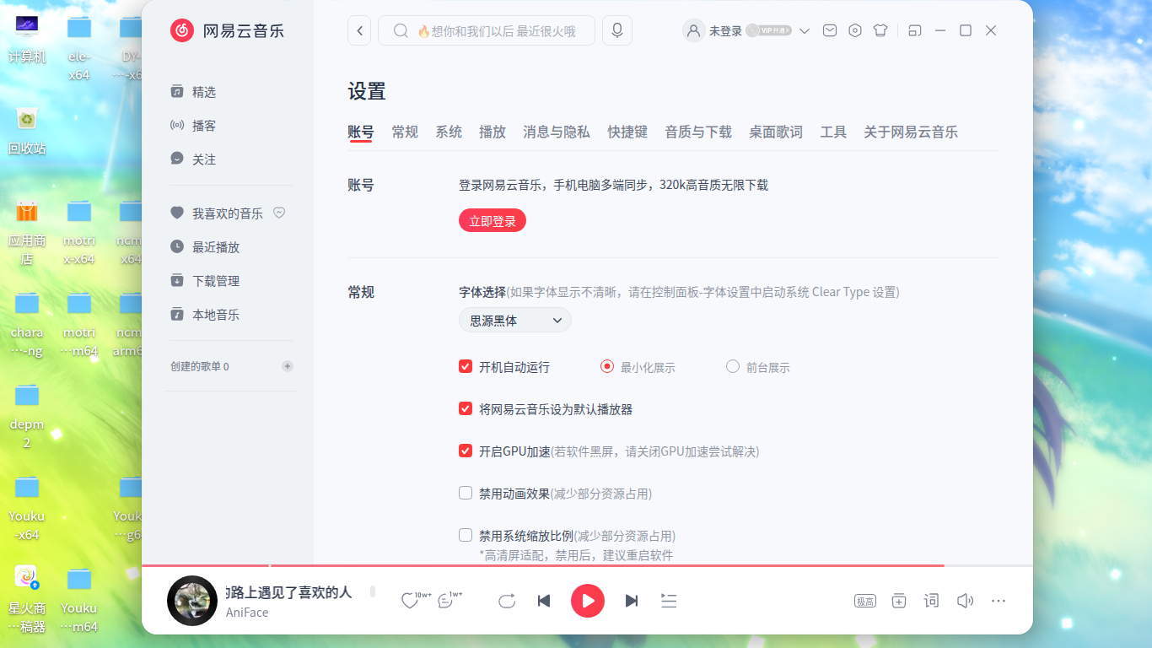
Task: Open the message inbox icon at top right
Action: tap(830, 30)
